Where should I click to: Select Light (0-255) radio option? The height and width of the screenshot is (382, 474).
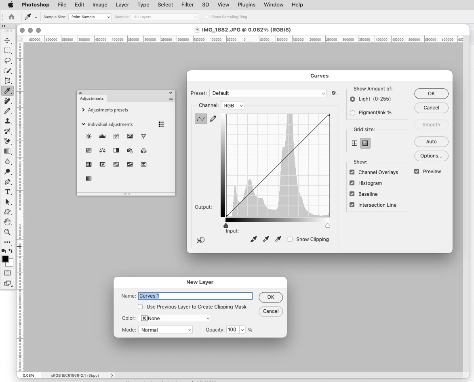point(352,99)
